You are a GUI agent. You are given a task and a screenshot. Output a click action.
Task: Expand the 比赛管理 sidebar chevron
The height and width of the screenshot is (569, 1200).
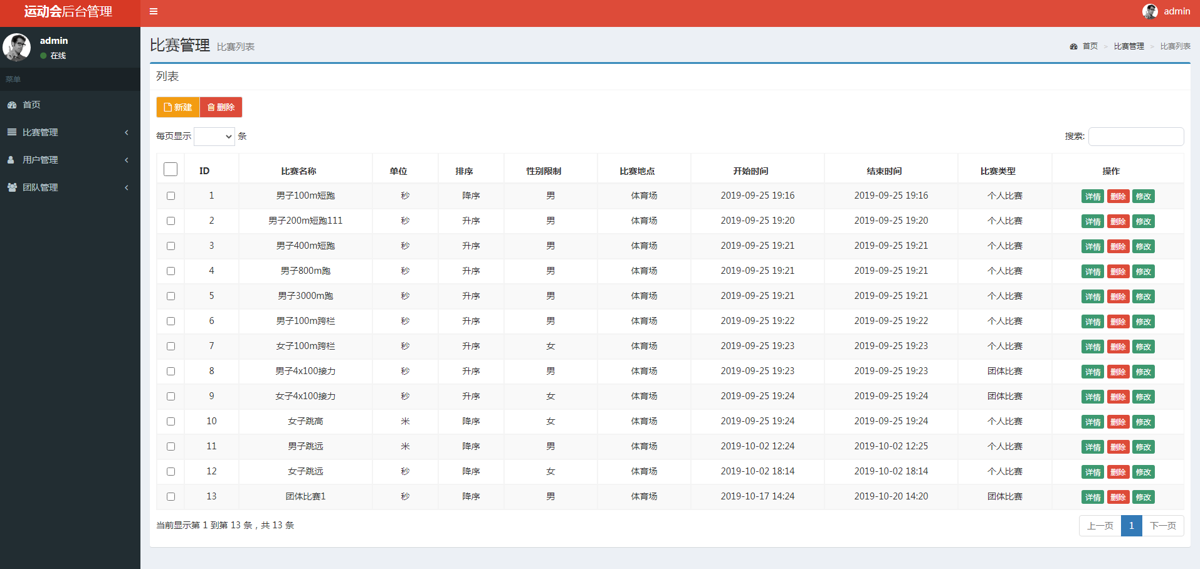click(x=127, y=132)
